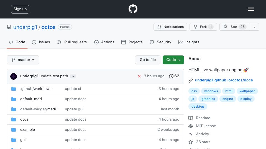Click the repository book icon beside underpig1
The image size is (266, 149).
click(9, 27)
